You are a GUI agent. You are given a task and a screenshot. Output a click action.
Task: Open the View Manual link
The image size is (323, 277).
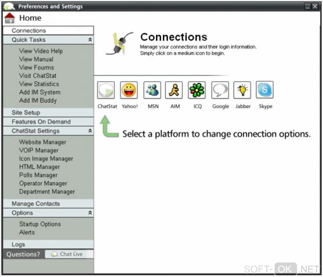[x=36, y=59]
